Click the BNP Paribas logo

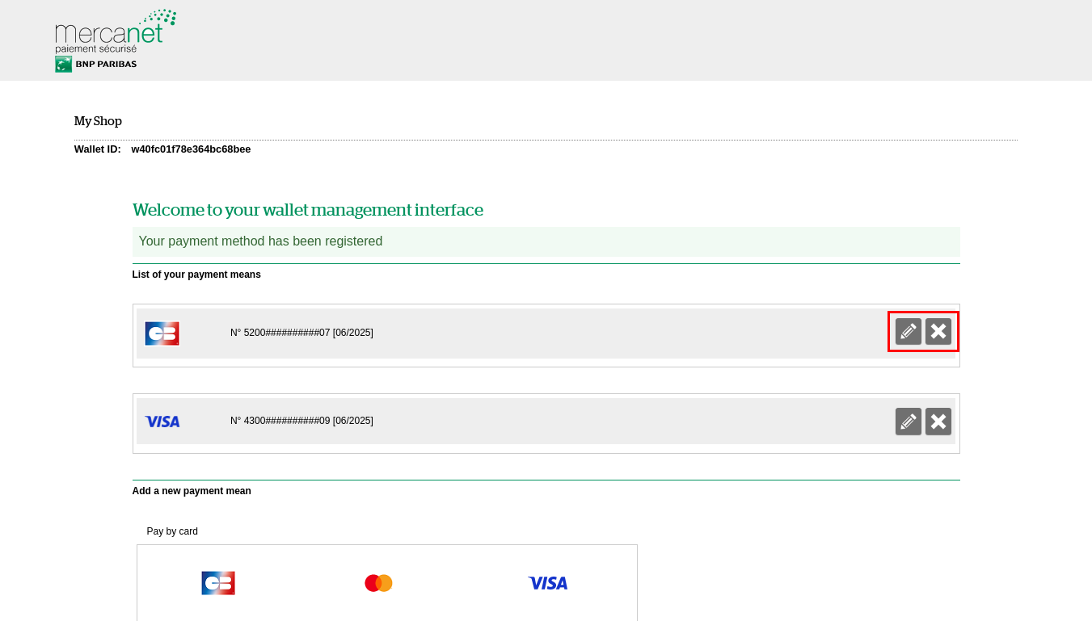point(96,64)
